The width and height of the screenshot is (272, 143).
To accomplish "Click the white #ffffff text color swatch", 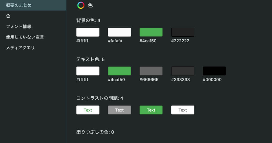I will click(x=88, y=71).
